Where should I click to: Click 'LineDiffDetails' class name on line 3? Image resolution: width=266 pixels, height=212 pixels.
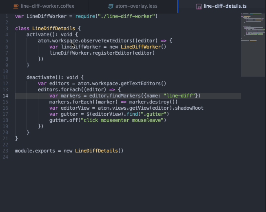coord(53,29)
